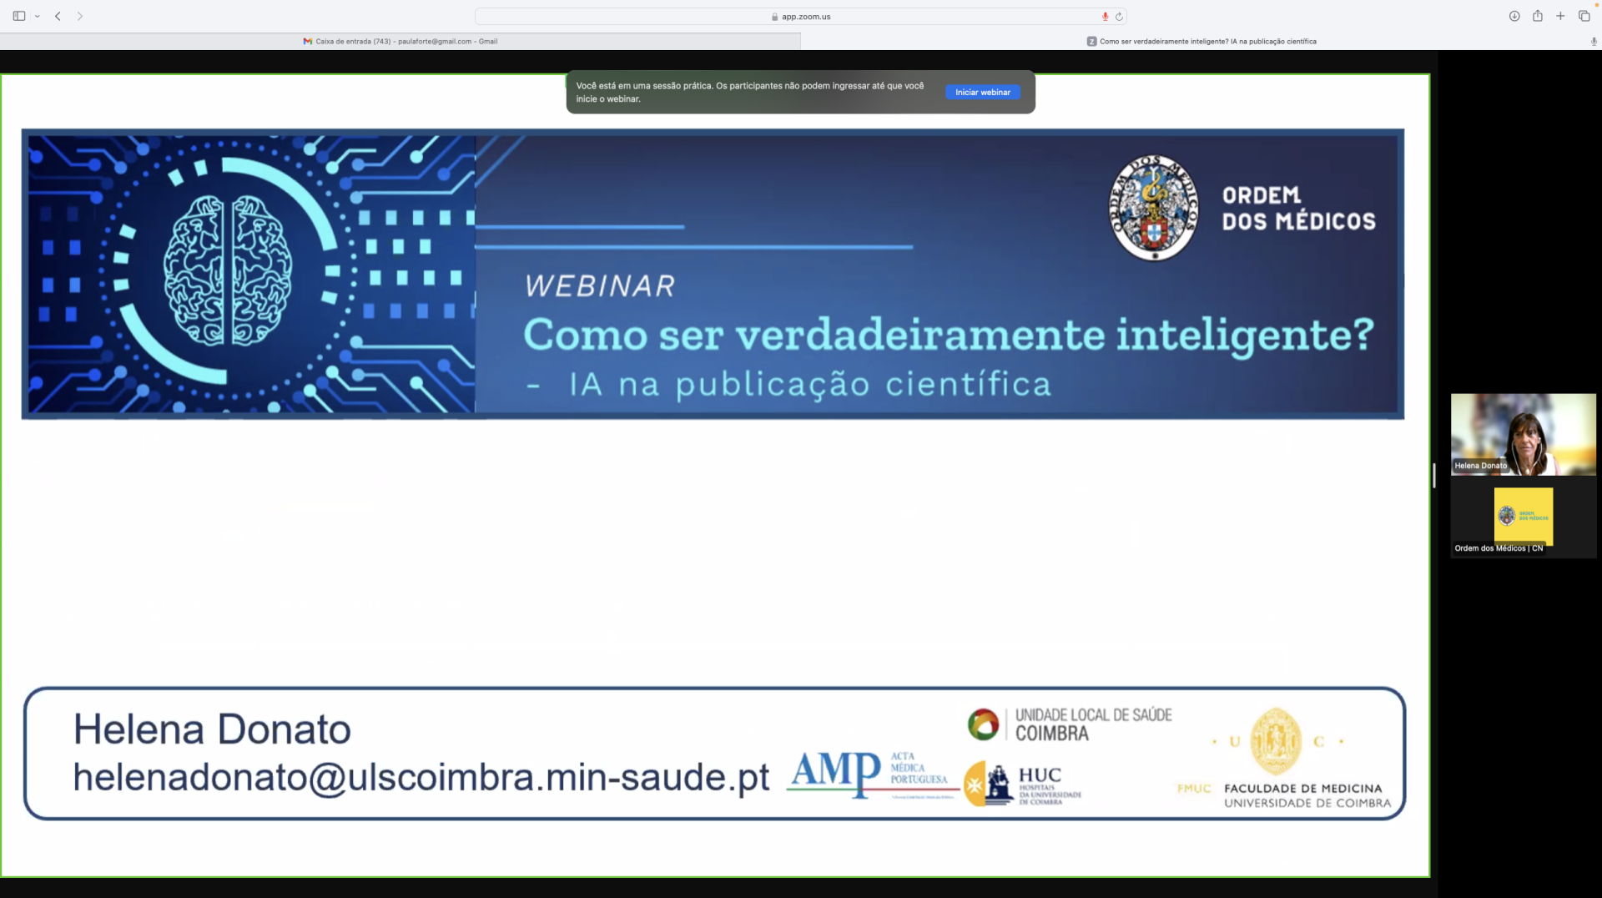
Task: Add a new tab with plus icon
Action: pos(1560,16)
